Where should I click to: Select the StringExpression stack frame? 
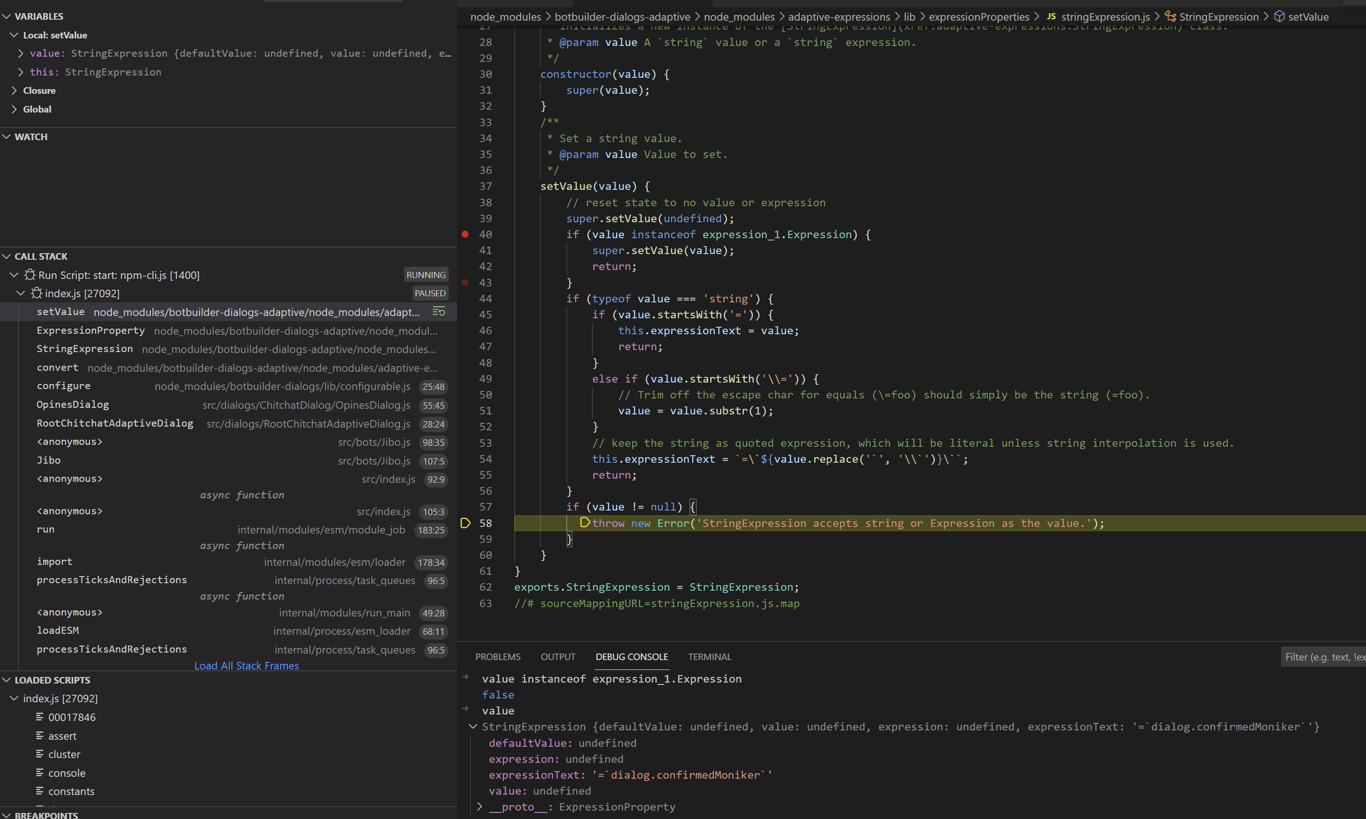[x=228, y=349]
